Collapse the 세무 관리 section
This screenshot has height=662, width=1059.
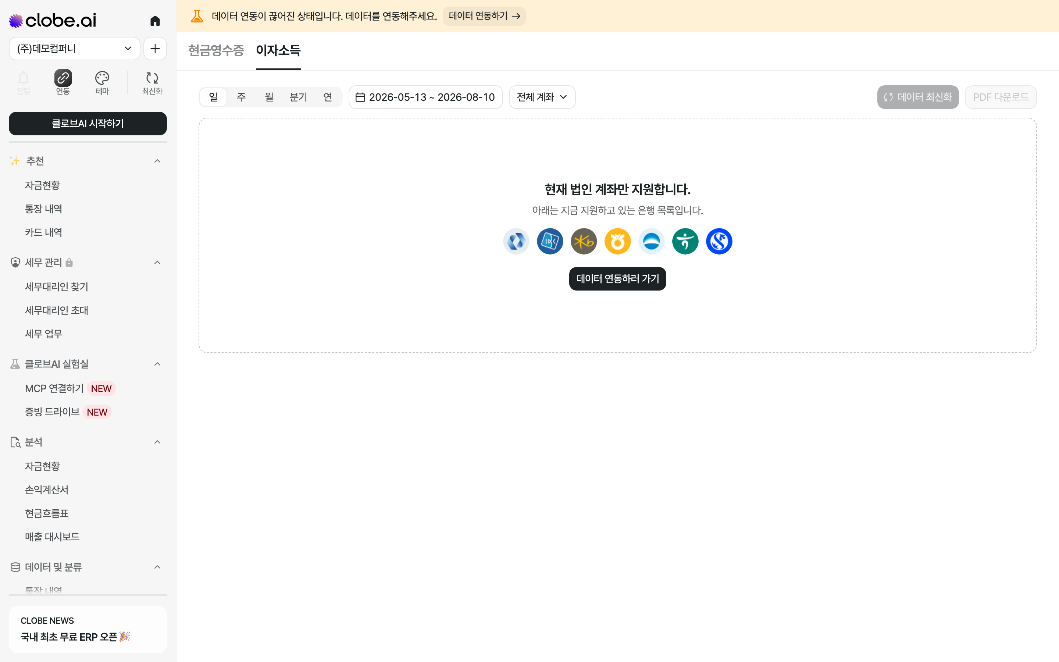click(157, 263)
